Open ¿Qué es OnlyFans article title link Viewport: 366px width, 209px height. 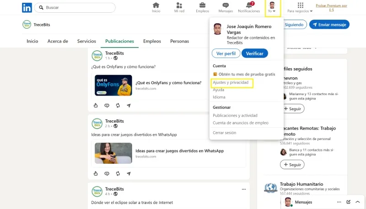point(168,83)
